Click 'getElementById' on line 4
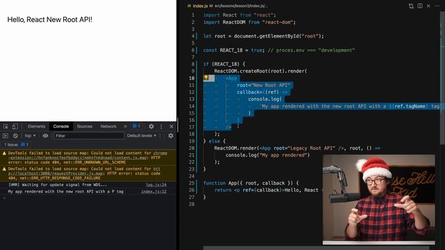Screen dimensions: 445x250 pyautogui.click(x=279, y=36)
